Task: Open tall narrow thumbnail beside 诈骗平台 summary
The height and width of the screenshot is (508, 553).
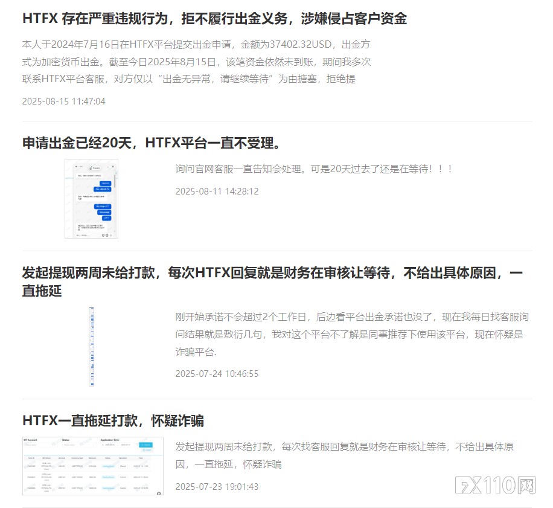Action: [91, 347]
